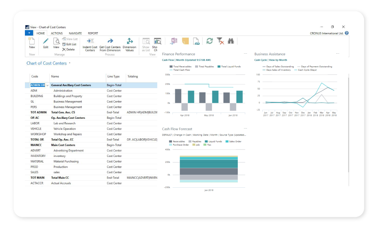
Task: Select the Lab and Research row
Action: coord(91,123)
